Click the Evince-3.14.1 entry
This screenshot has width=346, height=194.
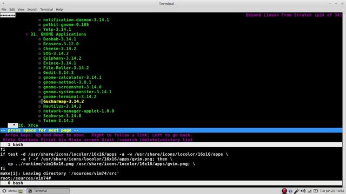pos(59,63)
